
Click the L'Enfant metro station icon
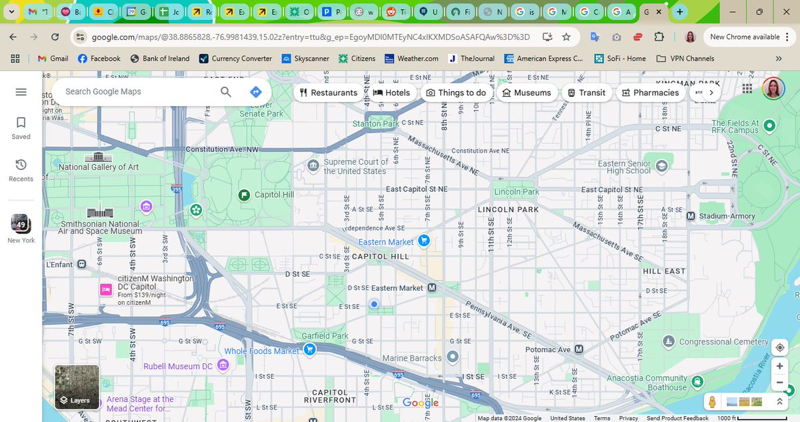click(x=81, y=264)
